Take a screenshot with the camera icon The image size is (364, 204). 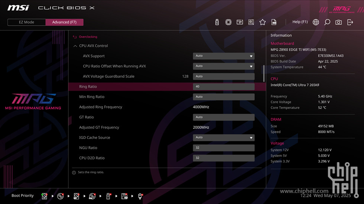[x=338, y=22]
